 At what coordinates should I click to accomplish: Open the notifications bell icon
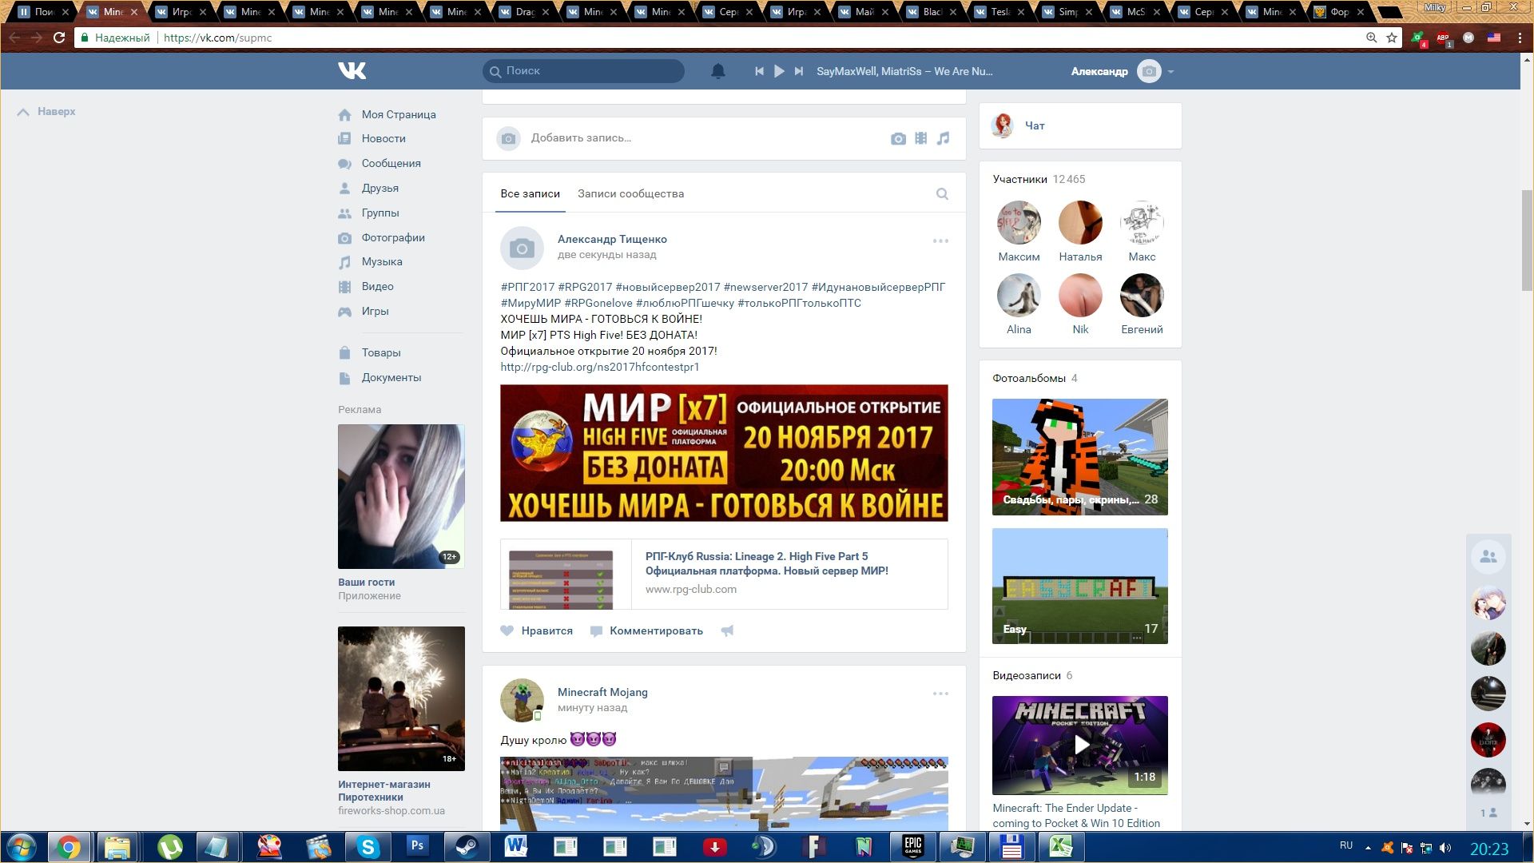click(x=717, y=71)
